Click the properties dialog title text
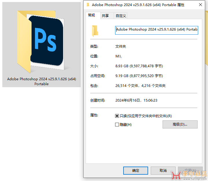208x181 pixels. [x=138, y=5]
